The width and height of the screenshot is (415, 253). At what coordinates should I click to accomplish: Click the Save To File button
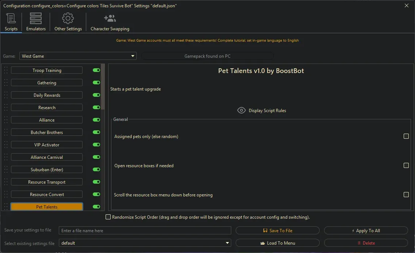pyautogui.click(x=278, y=231)
